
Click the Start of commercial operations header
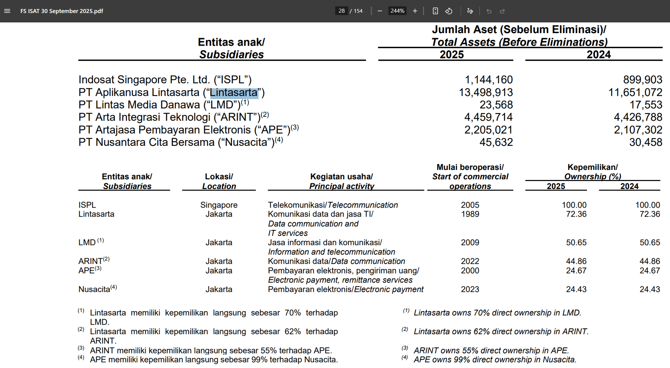point(470,181)
